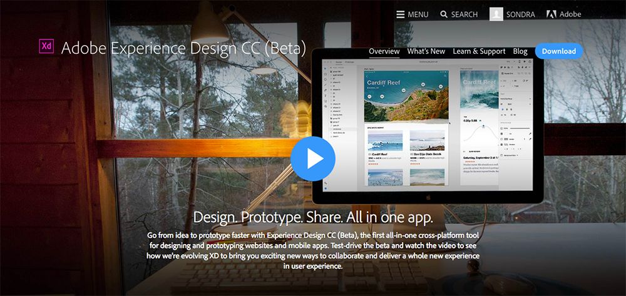
Task: Open the SONDRA profile avatar
Action: pyautogui.click(x=496, y=14)
